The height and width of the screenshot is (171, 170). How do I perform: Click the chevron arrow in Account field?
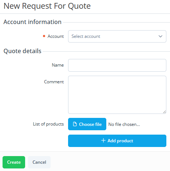pyautogui.click(x=161, y=36)
